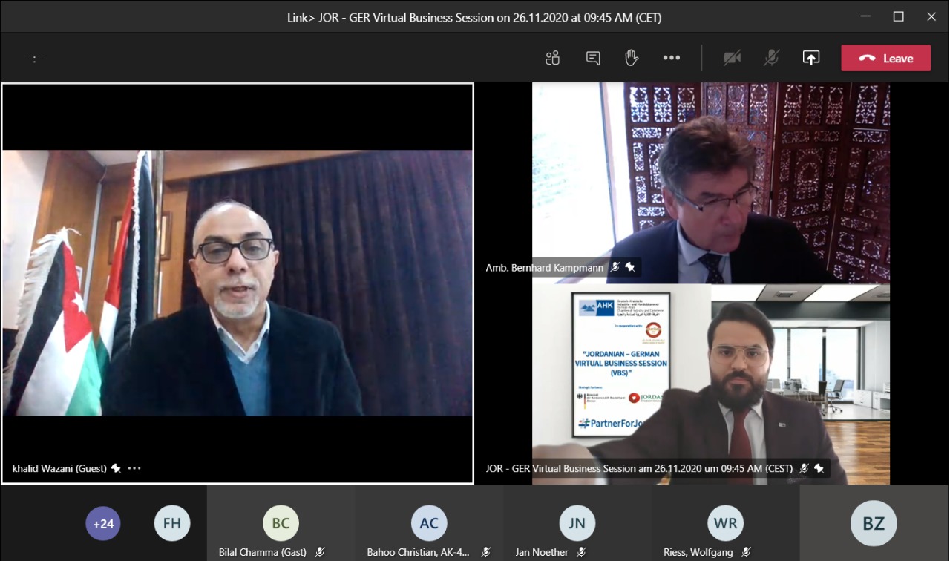Screen dimensions: 950x561
Task: Click the Share content icon
Action: pos(811,59)
